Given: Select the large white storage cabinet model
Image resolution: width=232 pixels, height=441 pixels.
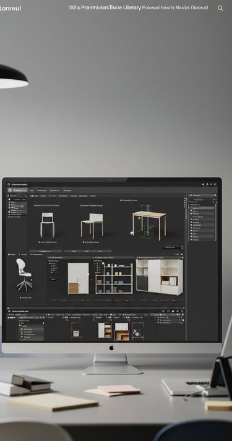Looking at the screenshot, I should 160,277.
